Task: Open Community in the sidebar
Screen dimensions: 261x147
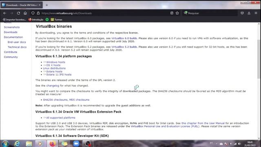Action: [x=11, y=57]
